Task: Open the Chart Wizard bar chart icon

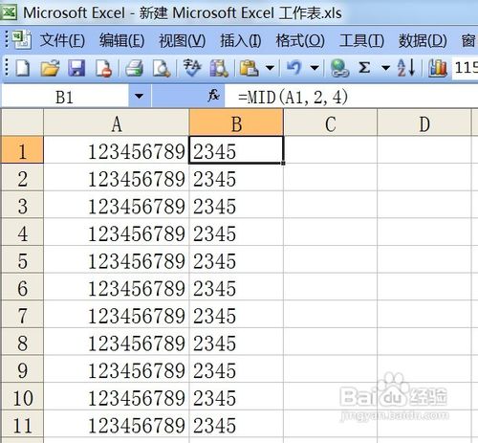Action: 438,68
